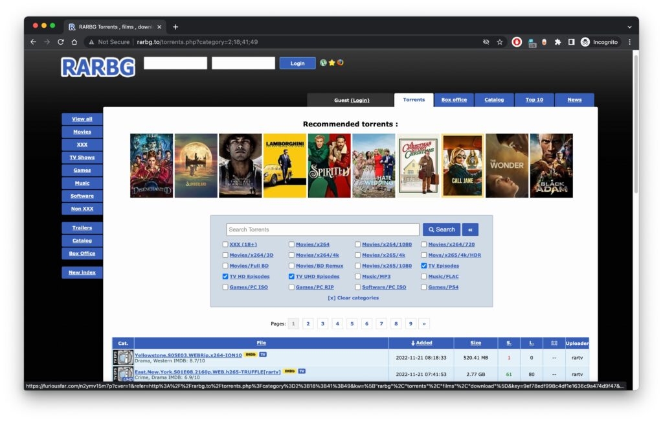
Task: Open the Incognito profile indicator
Action: (x=599, y=42)
